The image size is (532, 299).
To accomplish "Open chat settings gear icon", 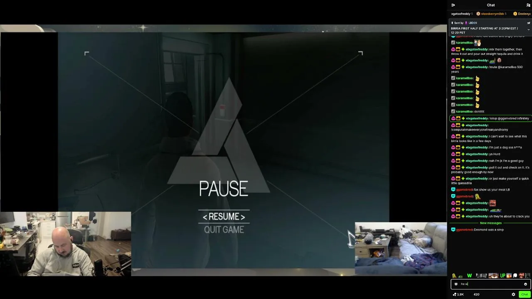I will click(513, 294).
